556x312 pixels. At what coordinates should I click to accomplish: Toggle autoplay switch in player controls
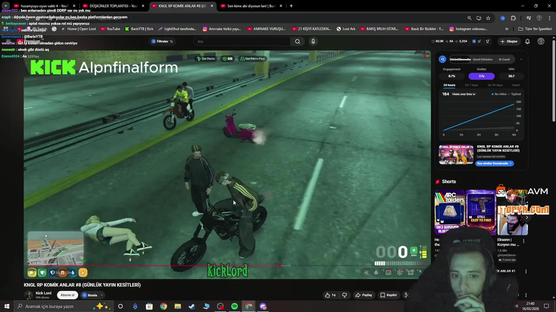click(x=376, y=273)
